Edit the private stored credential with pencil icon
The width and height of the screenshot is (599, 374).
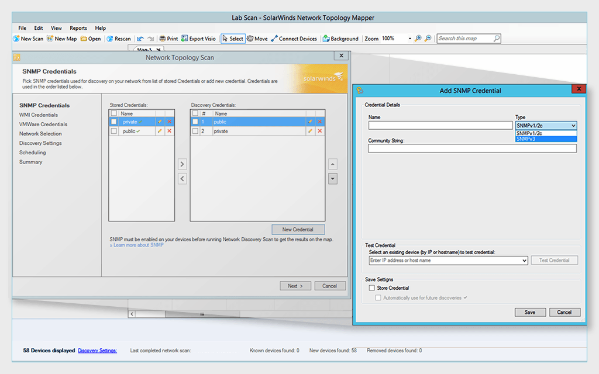click(160, 122)
